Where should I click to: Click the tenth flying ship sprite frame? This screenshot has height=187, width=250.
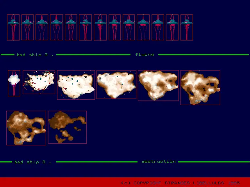click(143, 27)
